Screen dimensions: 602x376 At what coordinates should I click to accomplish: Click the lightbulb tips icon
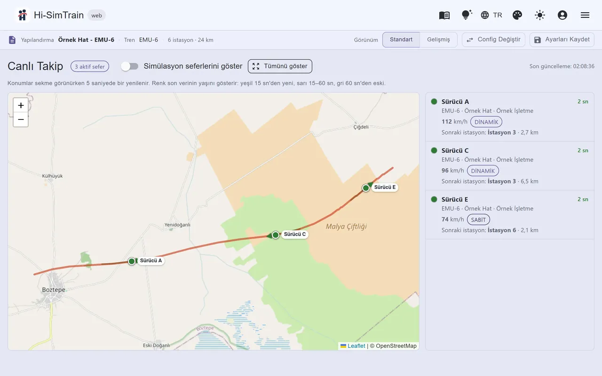pos(467,15)
